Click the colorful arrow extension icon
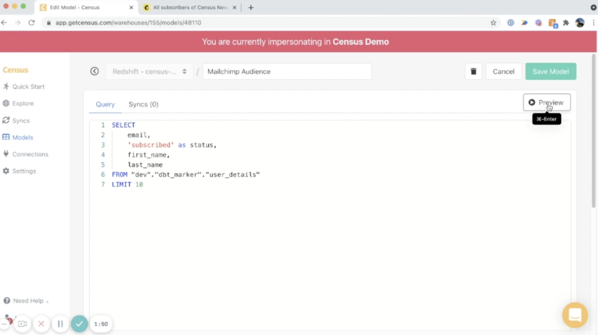Image resolution: width=598 pixels, height=335 pixels. click(x=524, y=22)
